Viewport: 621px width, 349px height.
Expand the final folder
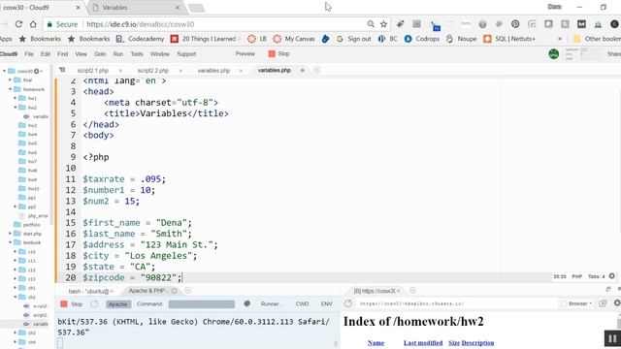(x=11, y=79)
